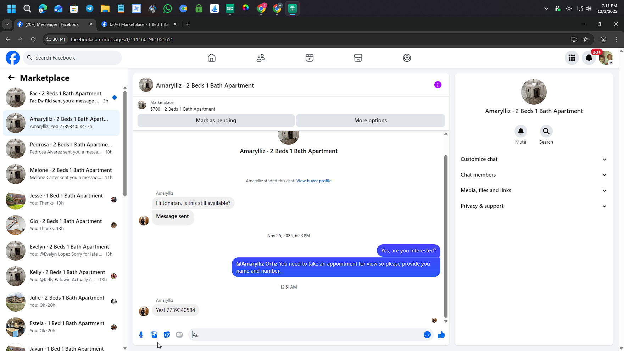This screenshot has height=351, width=624.
Task: Open the Chrome three-dot menu
Action: (x=616, y=39)
